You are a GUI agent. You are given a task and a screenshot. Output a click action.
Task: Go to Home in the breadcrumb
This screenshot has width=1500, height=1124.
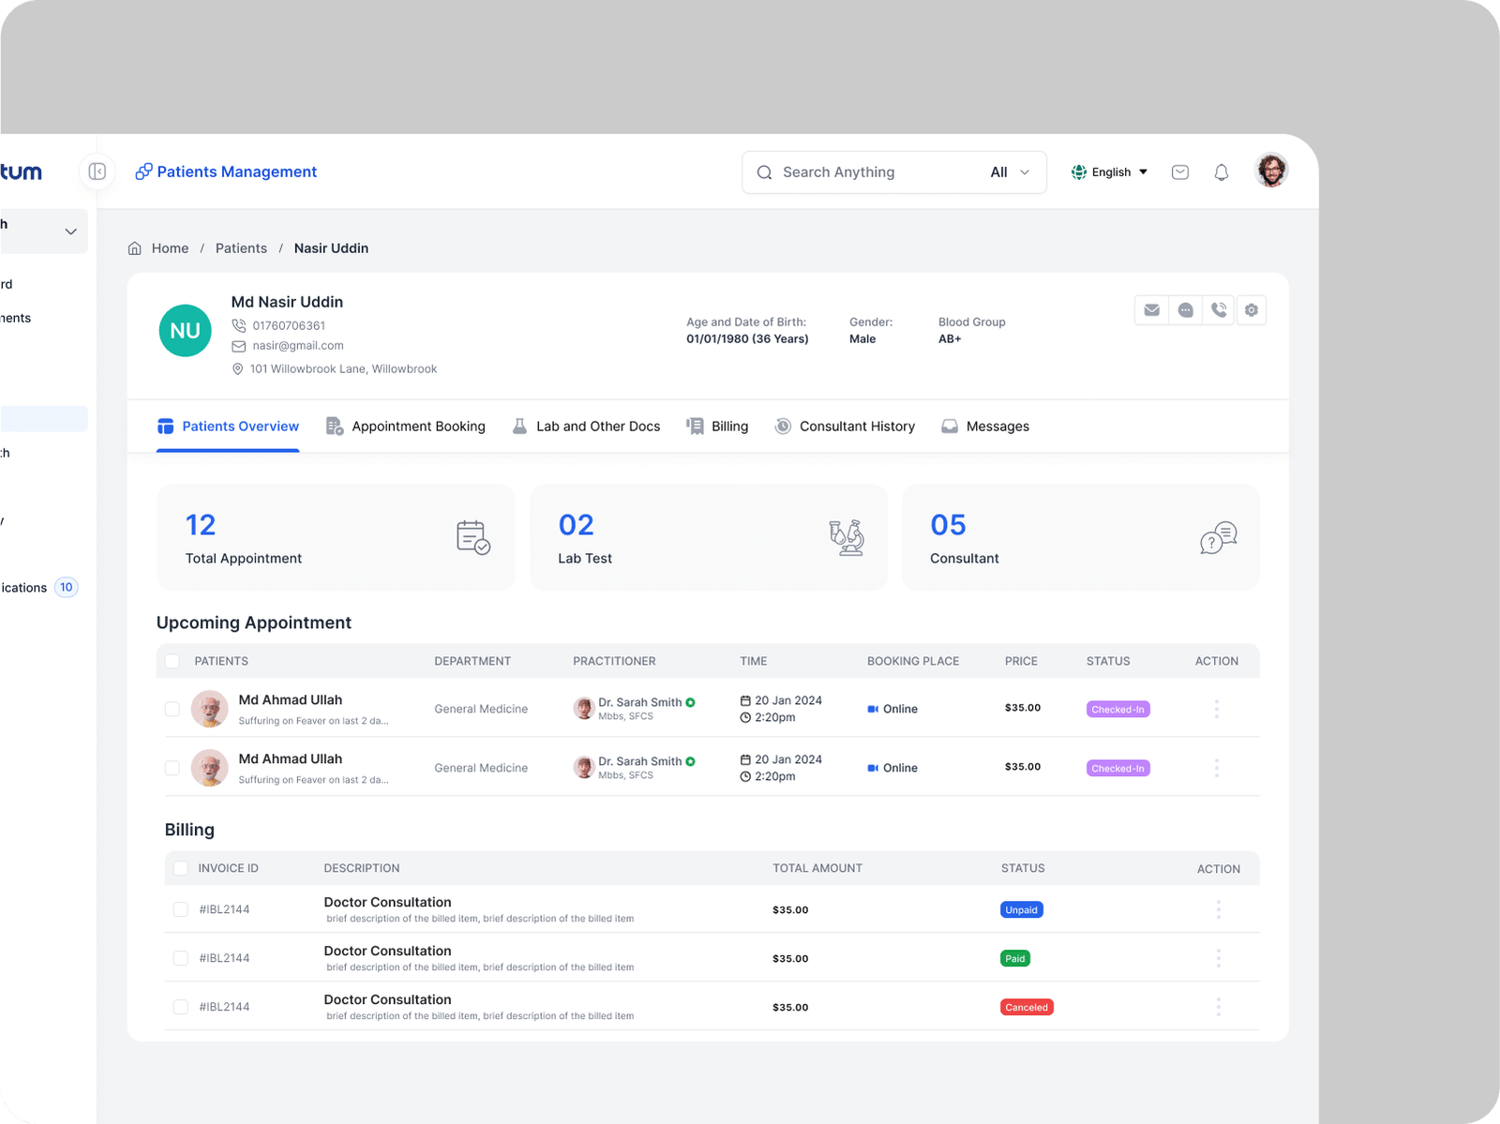tap(170, 248)
